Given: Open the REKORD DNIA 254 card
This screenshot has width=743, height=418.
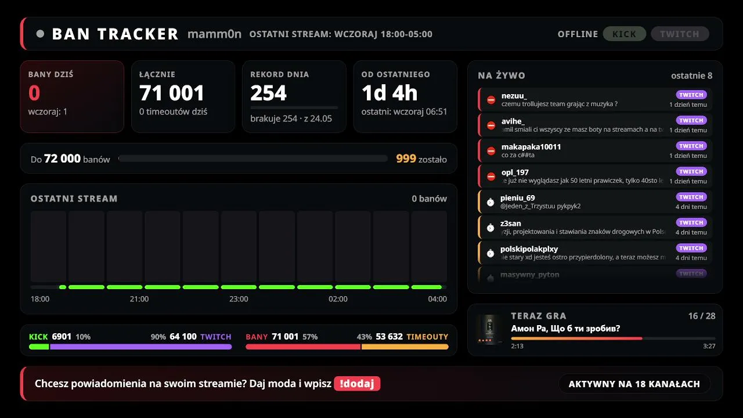Looking at the screenshot, I should (x=294, y=96).
